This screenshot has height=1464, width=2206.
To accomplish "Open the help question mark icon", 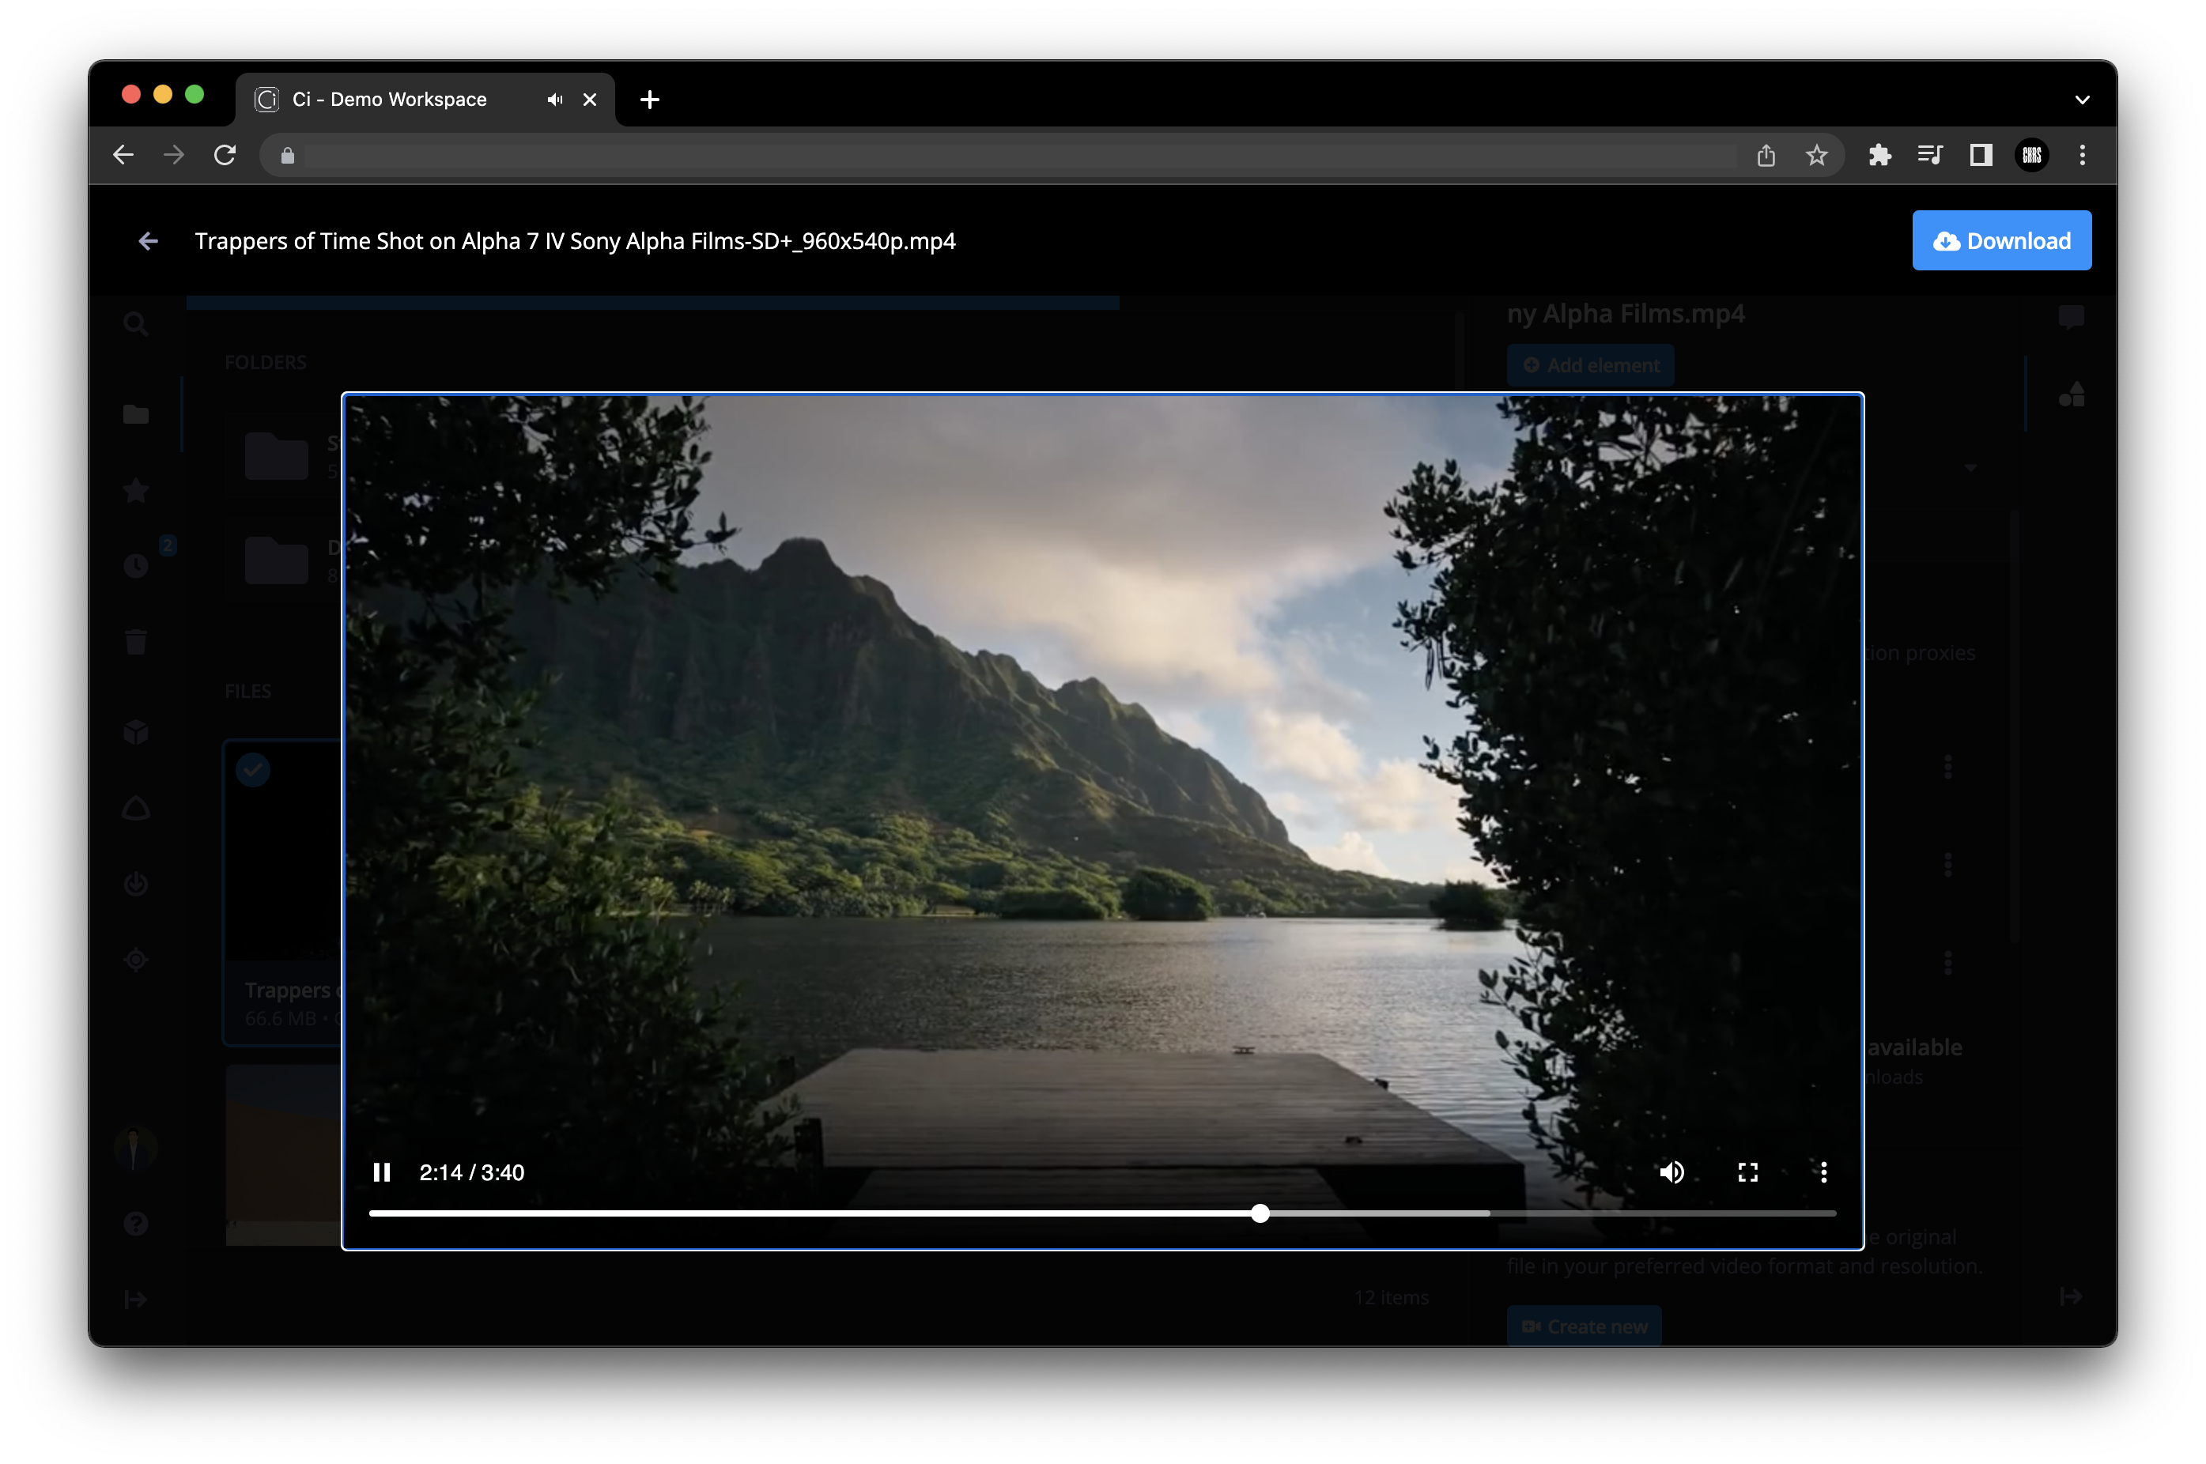I will click(135, 1223).
